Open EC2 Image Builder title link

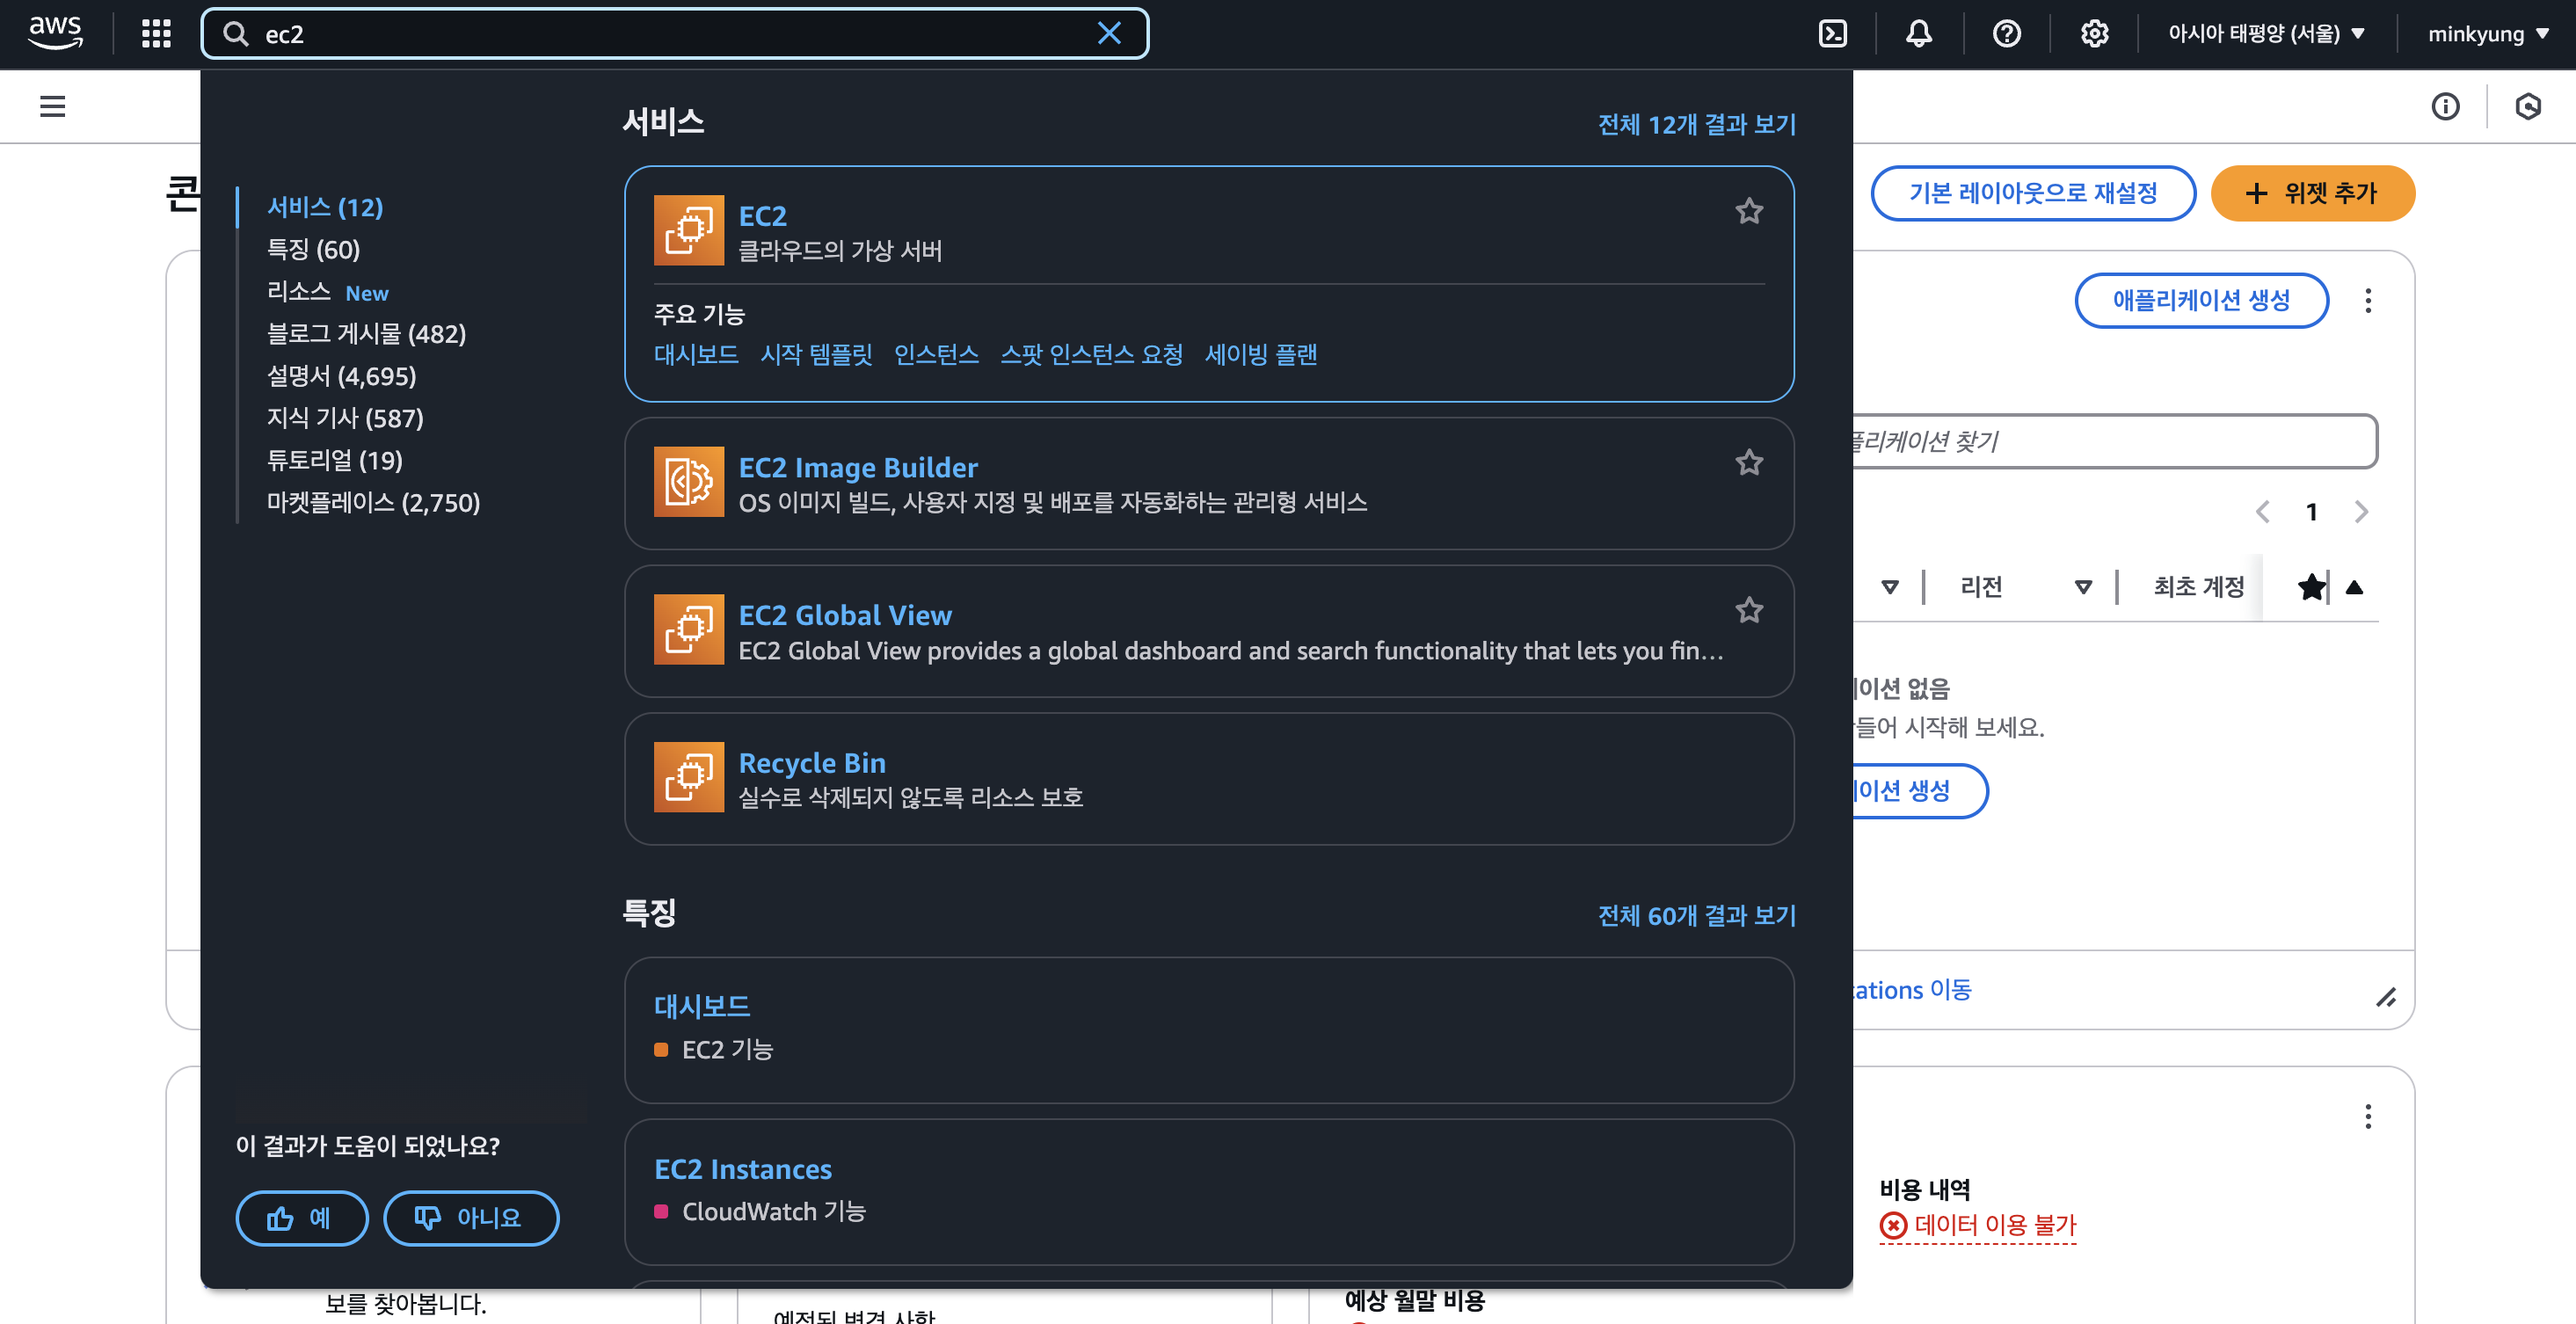click(x=858, y=467)
